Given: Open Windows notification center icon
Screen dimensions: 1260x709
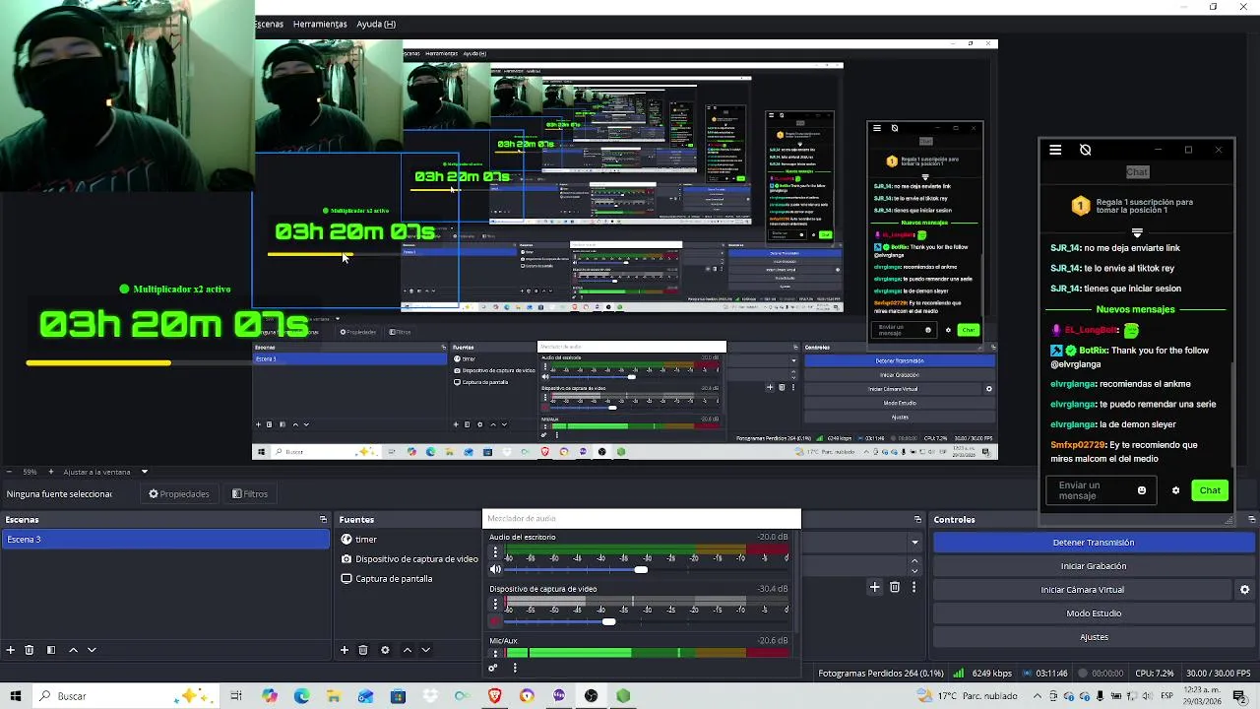Looking at the screenshot, I should click(x=1240, y=696).
